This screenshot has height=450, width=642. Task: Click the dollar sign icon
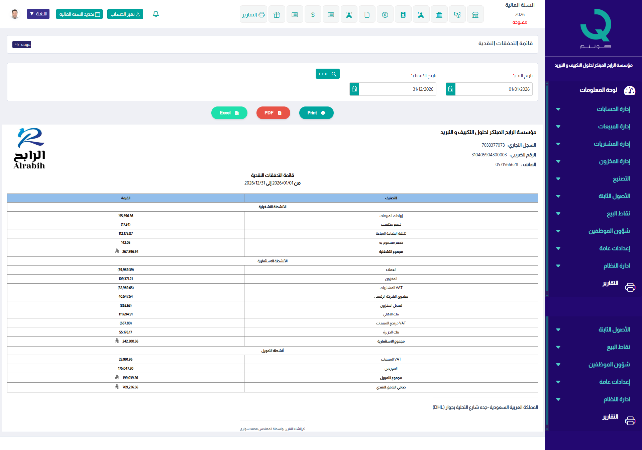tap(313, 14)
